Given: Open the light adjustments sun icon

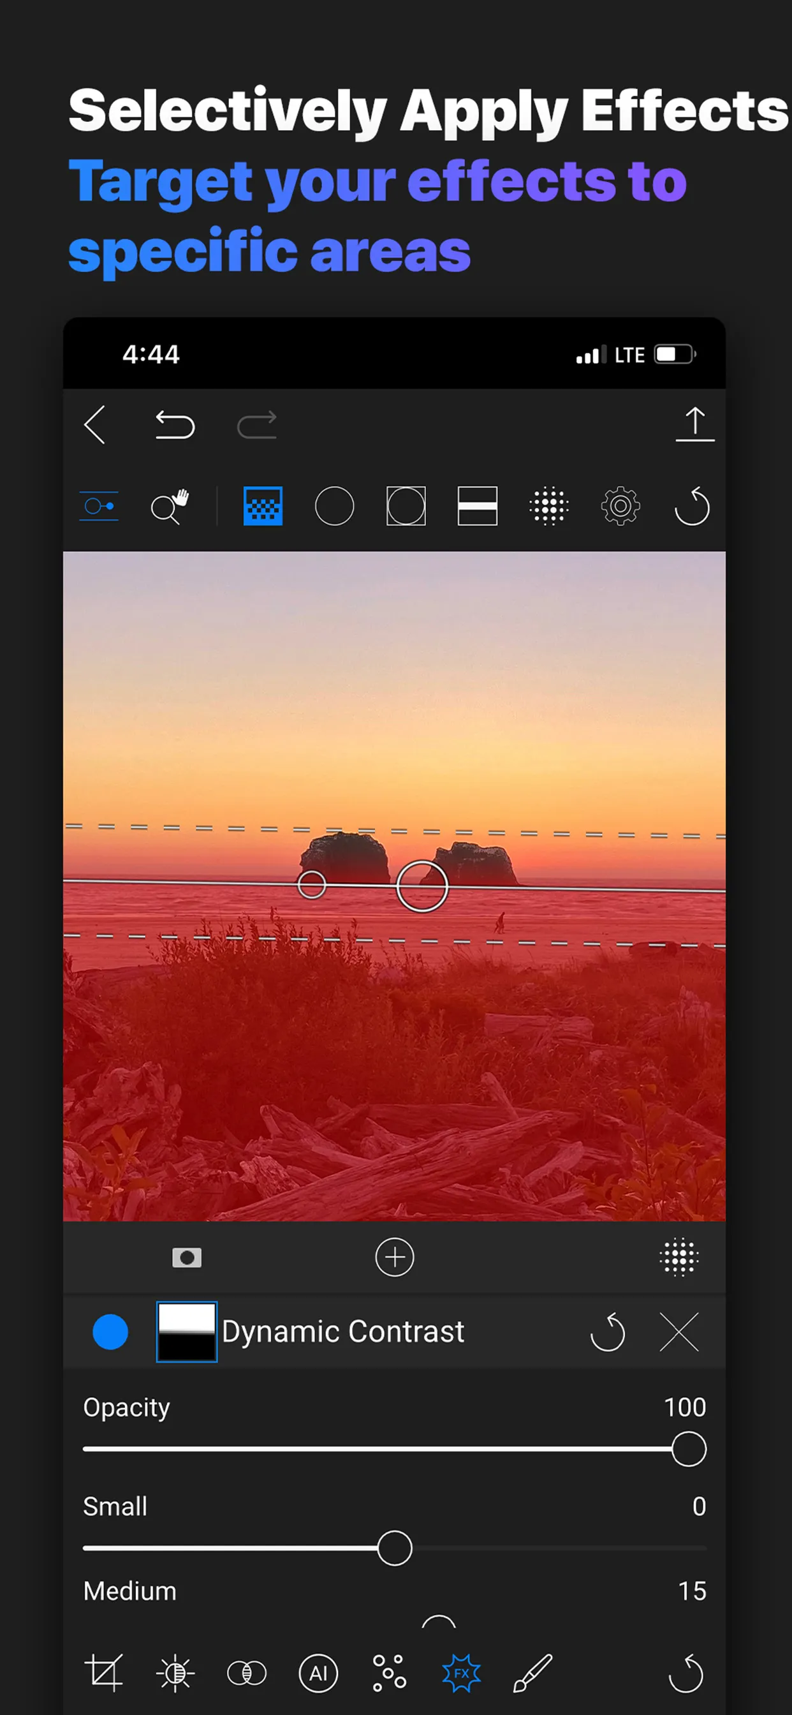Looking at the screenshot, I should 176,1672.
